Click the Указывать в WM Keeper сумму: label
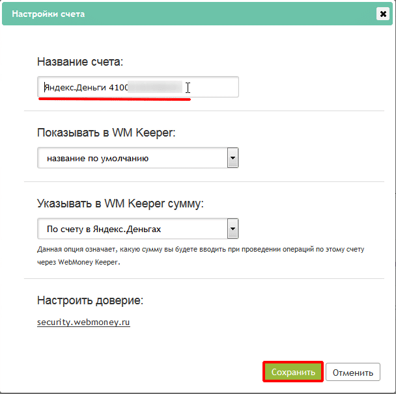The width and height of the screenshot is (396, 394). point(120,204)
